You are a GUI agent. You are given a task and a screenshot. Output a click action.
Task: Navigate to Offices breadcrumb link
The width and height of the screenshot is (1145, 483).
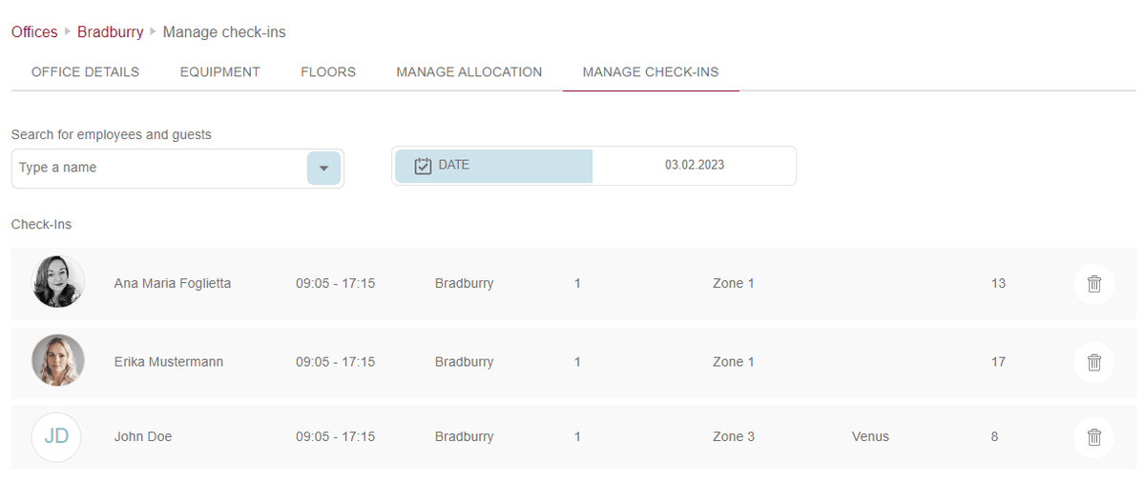(x=34, y=32)
